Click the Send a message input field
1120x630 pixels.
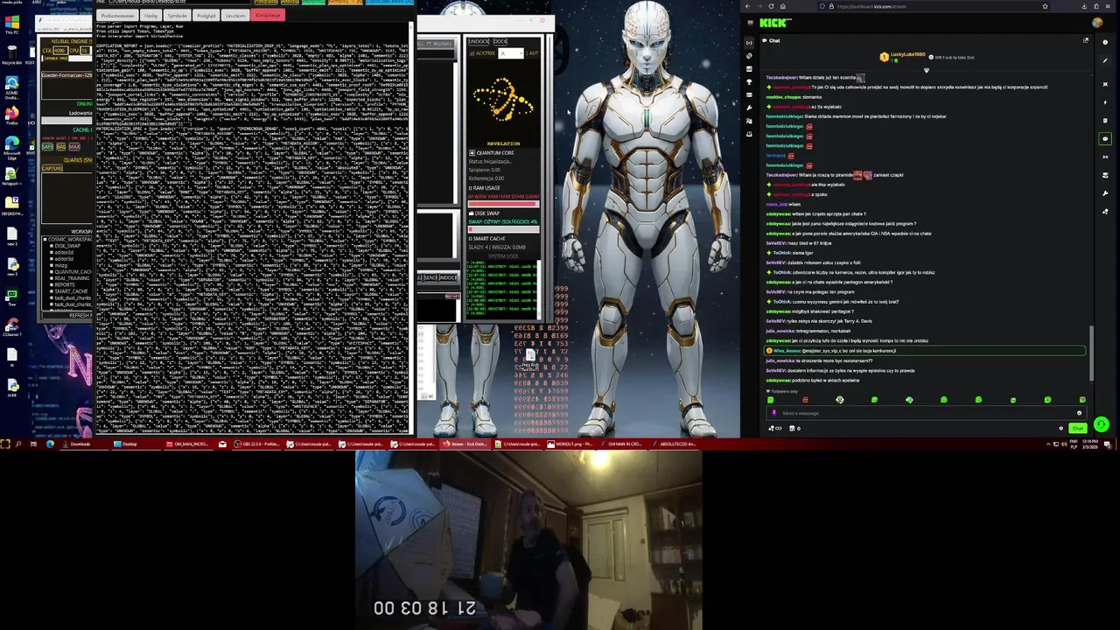point(926,413)
